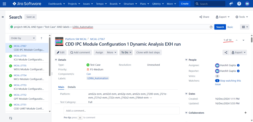This screenshot has width=253, height=122.
Task: Open the Structure menu
Action: (x=130, y=4)
